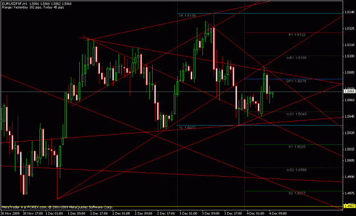Click the '2 Dec 17:00' time axis label

(x=166, y=213)
